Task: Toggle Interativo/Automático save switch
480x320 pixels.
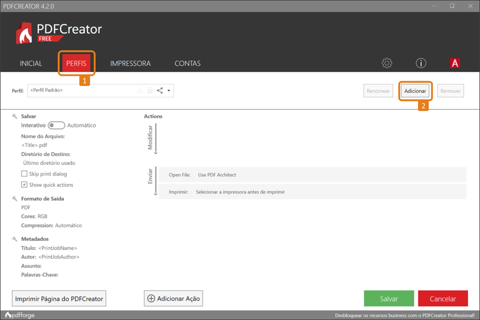Action: pos(56,125)
